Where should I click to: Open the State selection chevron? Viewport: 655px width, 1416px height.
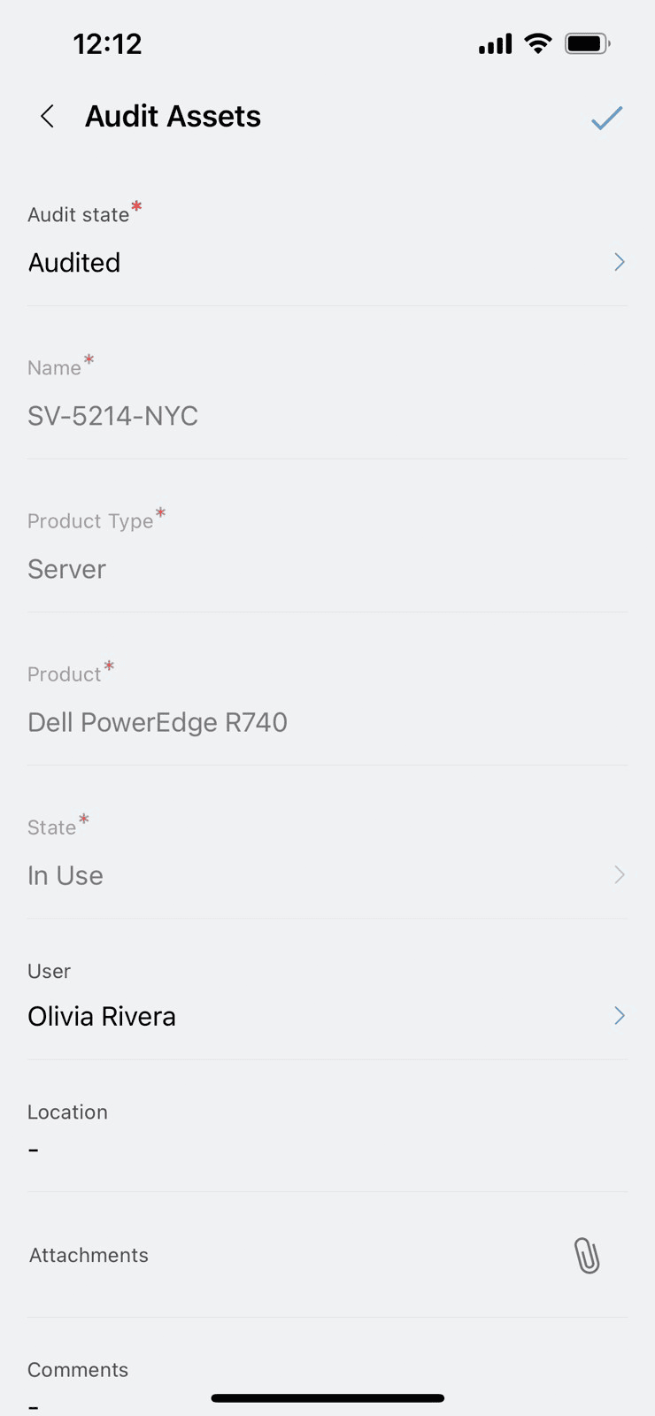click(x=619, y=874)
